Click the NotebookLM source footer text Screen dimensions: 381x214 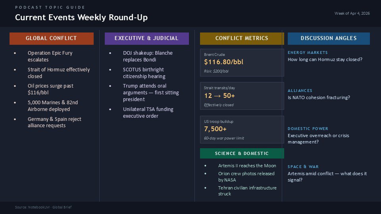(43, 207)
